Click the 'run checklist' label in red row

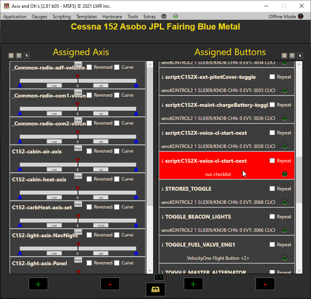point(218,174)
